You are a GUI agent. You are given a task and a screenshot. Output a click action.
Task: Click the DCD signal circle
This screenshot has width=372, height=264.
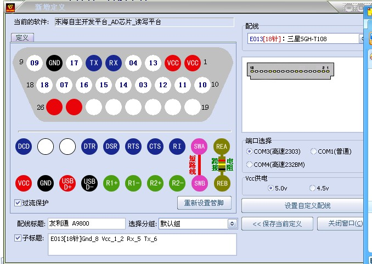point(24,147)
